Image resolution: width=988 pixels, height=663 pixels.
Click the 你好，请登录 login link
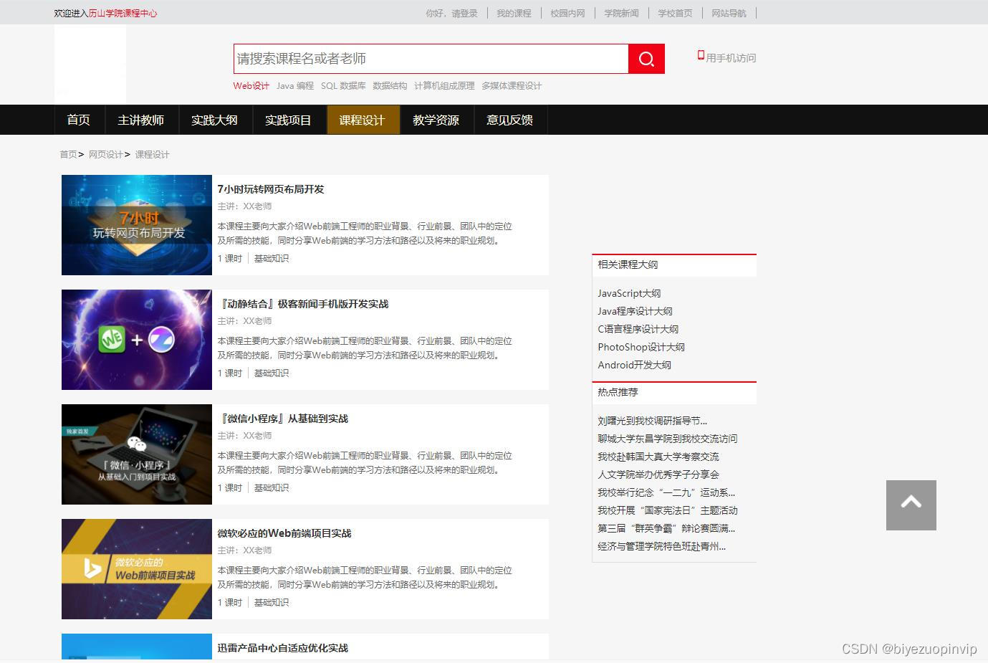coord(451,13)
